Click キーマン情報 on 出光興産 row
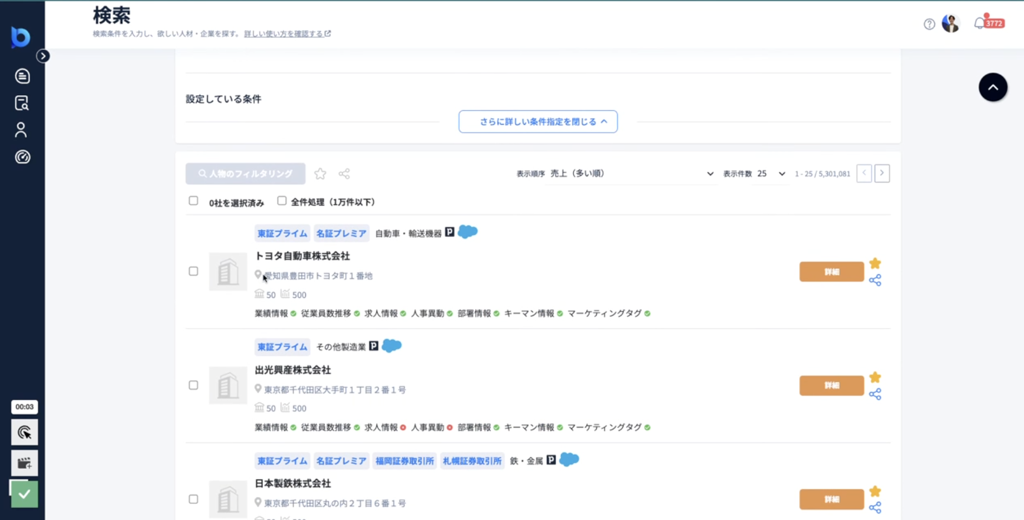The image size is (1024, 520). (x=534, y=428)
